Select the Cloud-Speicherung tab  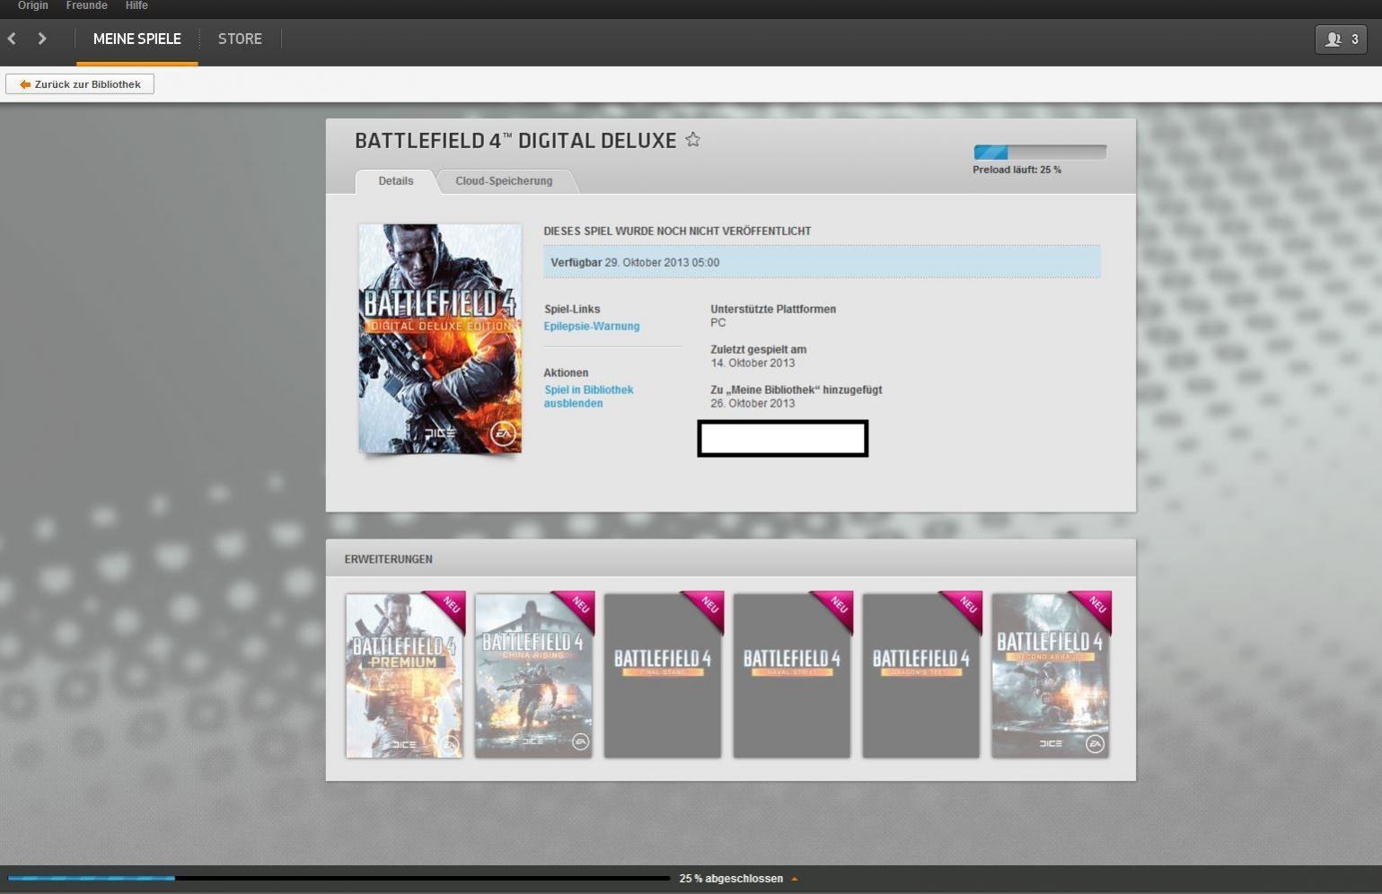(504, 180)
